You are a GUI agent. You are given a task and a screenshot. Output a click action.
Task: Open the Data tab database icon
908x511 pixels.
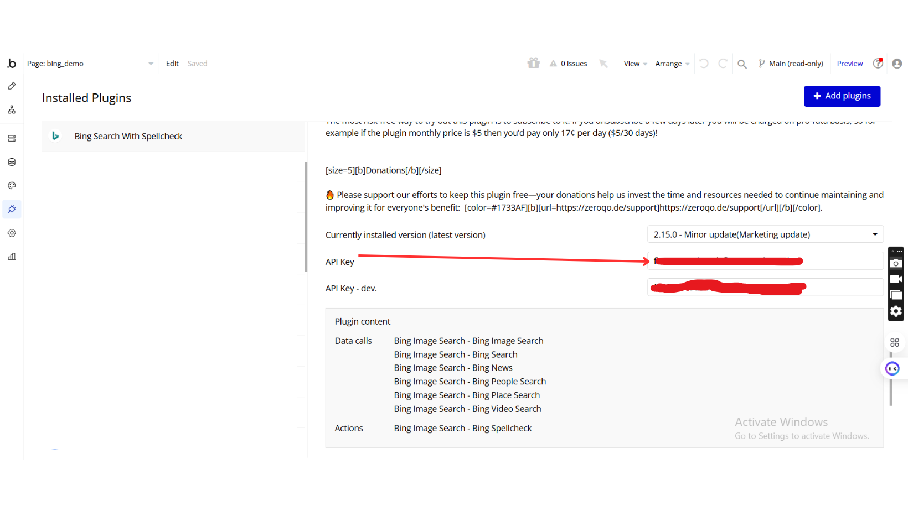point(12,162)
